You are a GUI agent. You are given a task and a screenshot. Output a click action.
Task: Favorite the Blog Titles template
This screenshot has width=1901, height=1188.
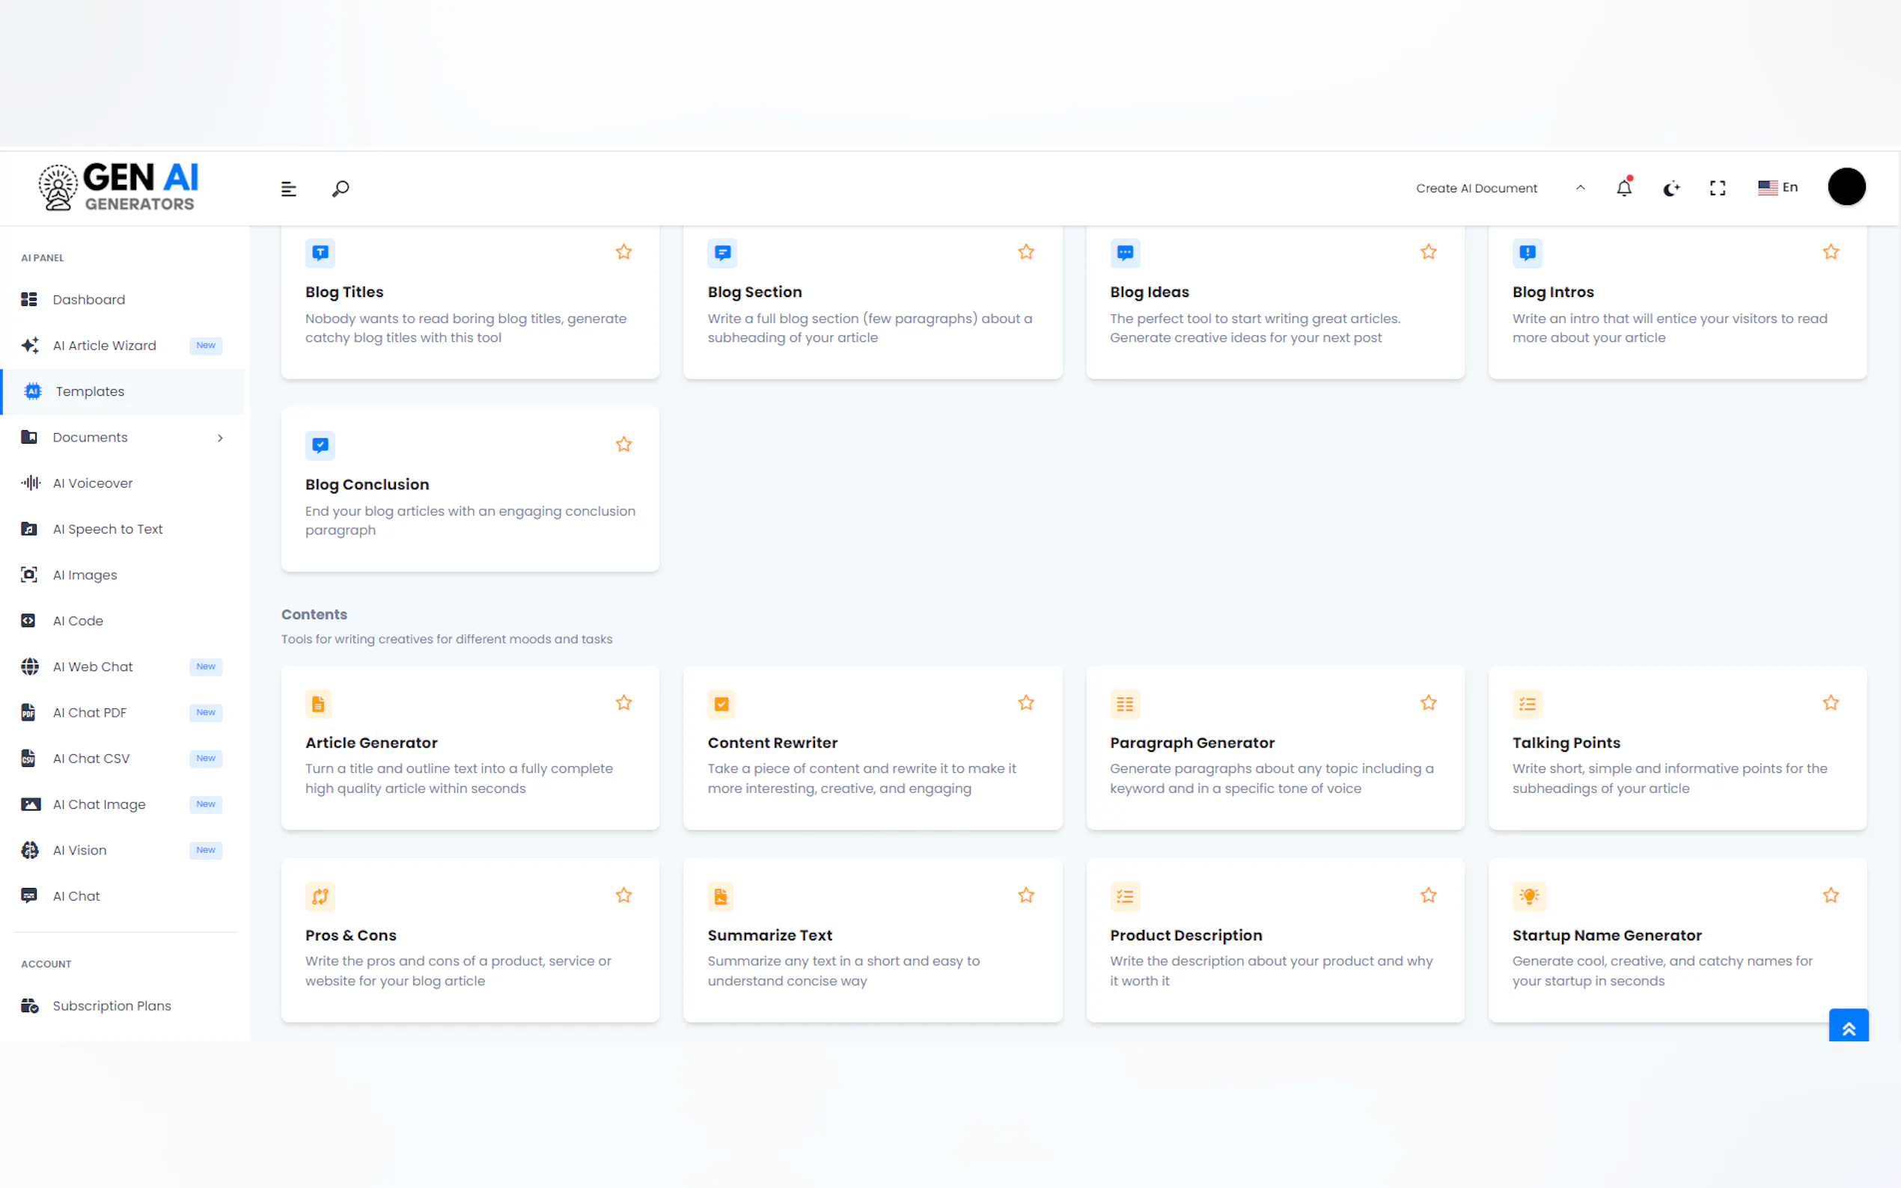623,251
